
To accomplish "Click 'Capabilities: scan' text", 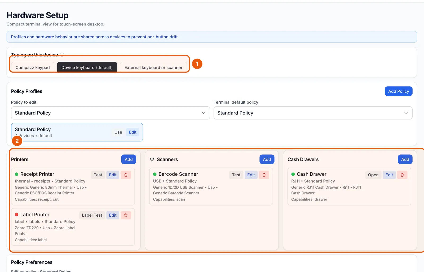I will point(169,199).
